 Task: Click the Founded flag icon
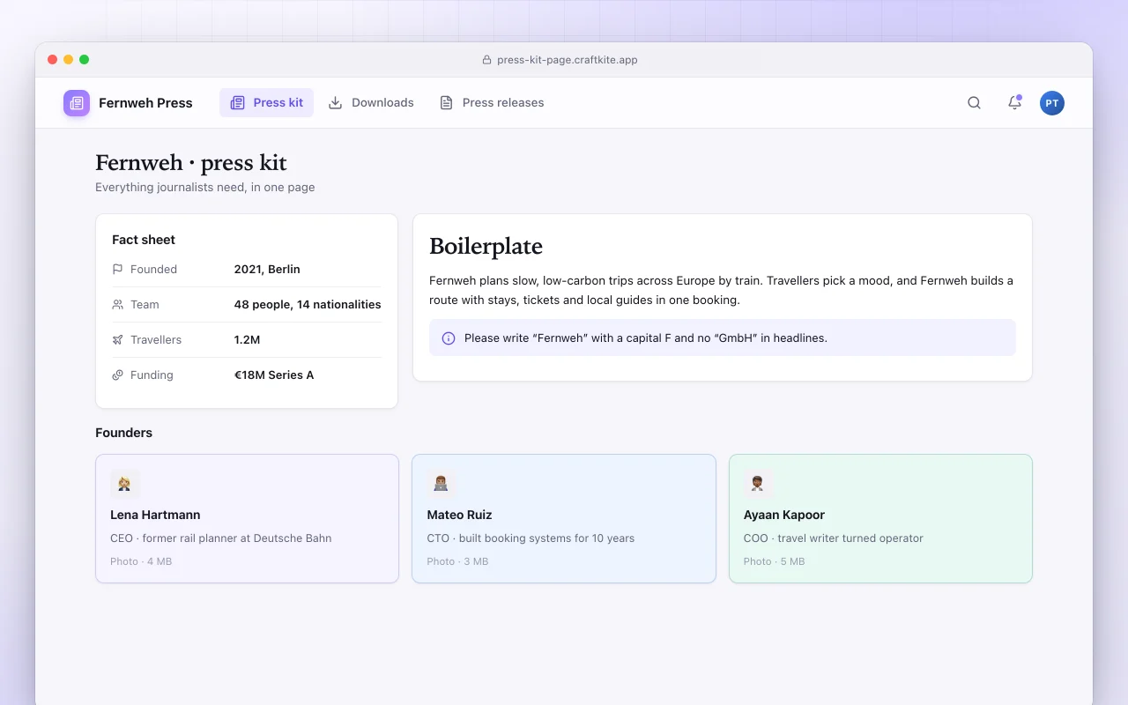[x=118, y=270]
